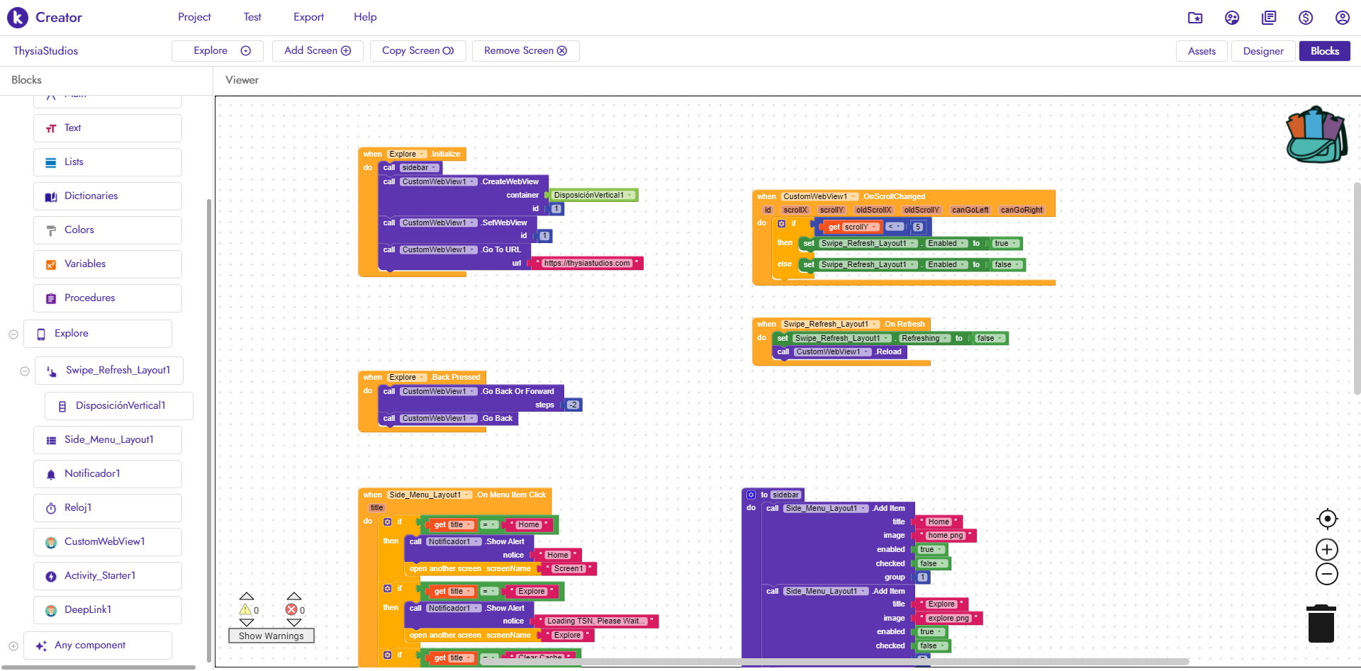The width and height of the screenshot is (1361, 671).
Task: Click the community face icon in header
Action: [1232, 18]
